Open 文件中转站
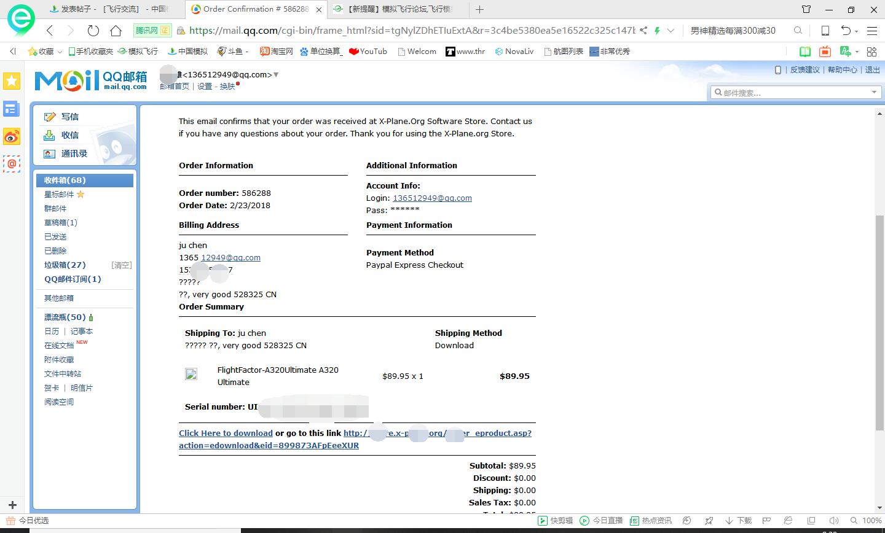885x533 pixels. click(x=63, y=373)
